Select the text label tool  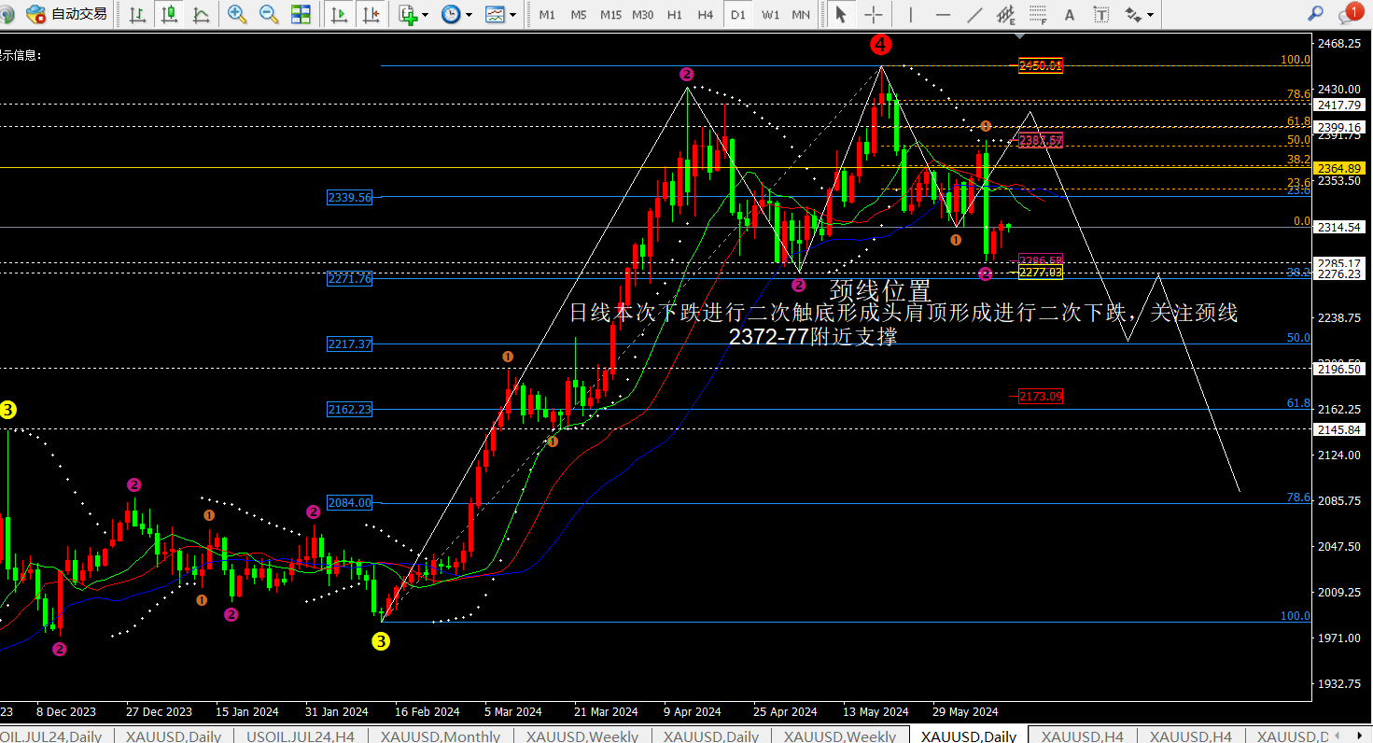[x=1070, y=14]
